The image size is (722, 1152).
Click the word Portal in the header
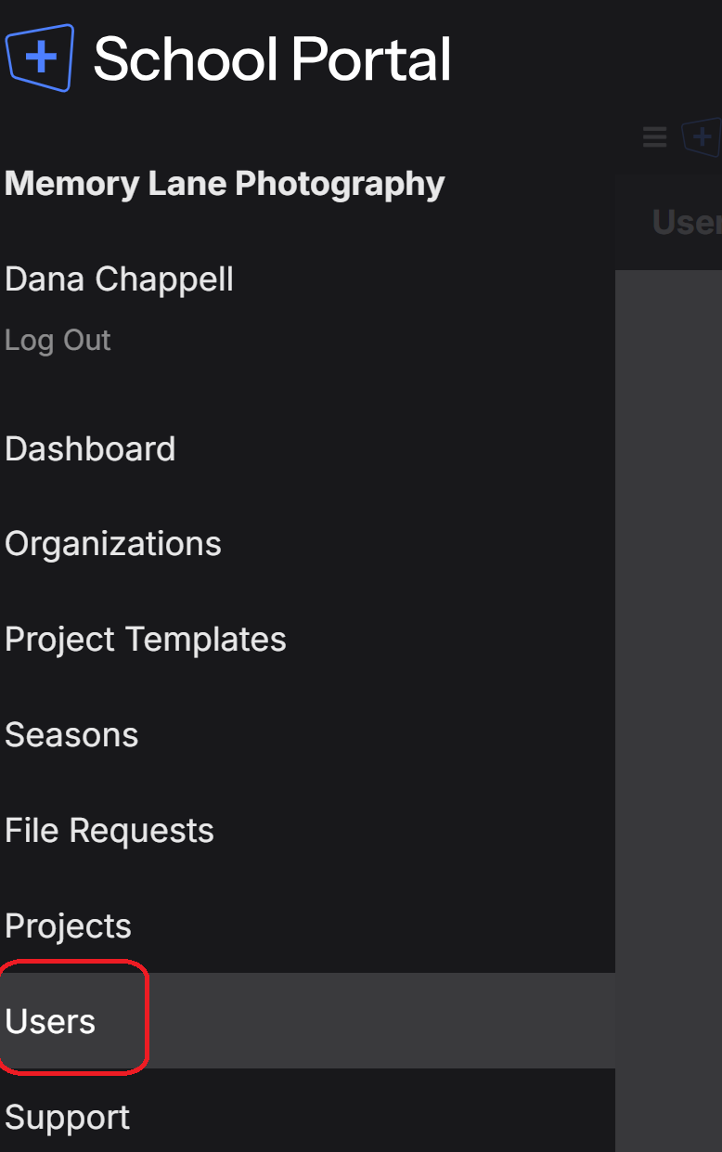(371, 58)
